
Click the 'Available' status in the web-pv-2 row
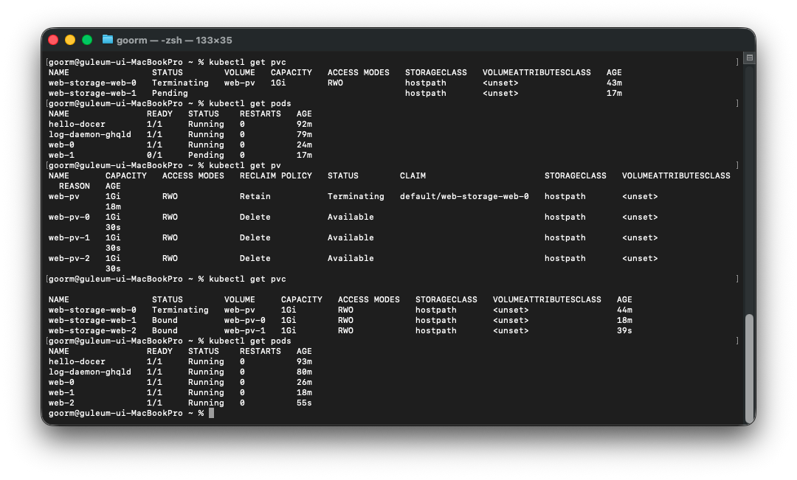[x=351, y=259]
